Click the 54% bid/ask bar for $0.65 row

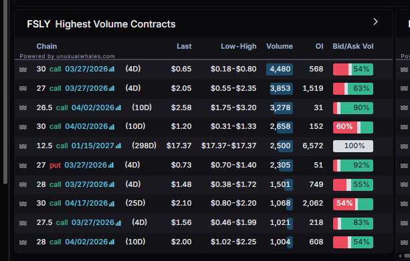353,69
